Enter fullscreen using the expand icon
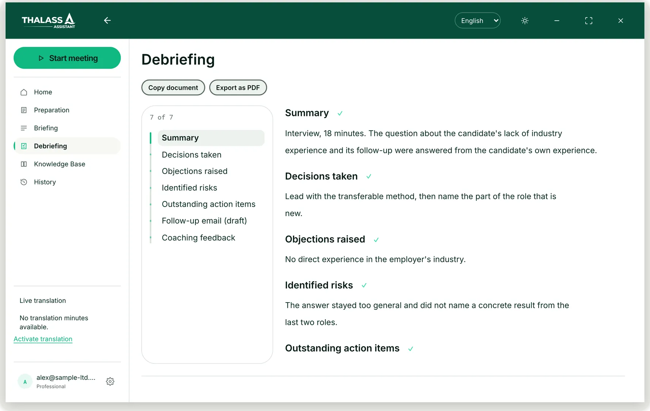650x411 pixels. pos(588,21)
